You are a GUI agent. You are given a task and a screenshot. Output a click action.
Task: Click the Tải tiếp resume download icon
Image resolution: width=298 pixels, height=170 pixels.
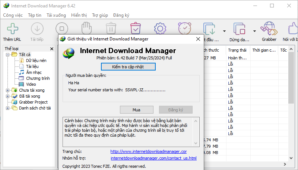point(37,29)
